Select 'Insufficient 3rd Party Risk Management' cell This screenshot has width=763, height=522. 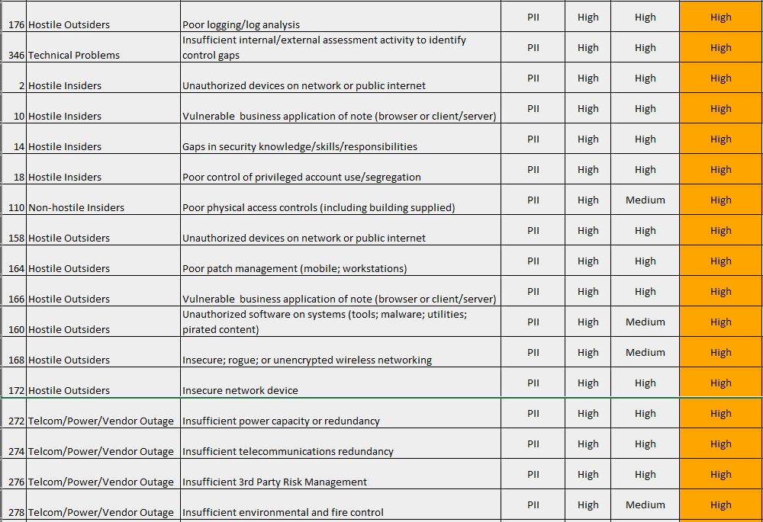(340, 474)
